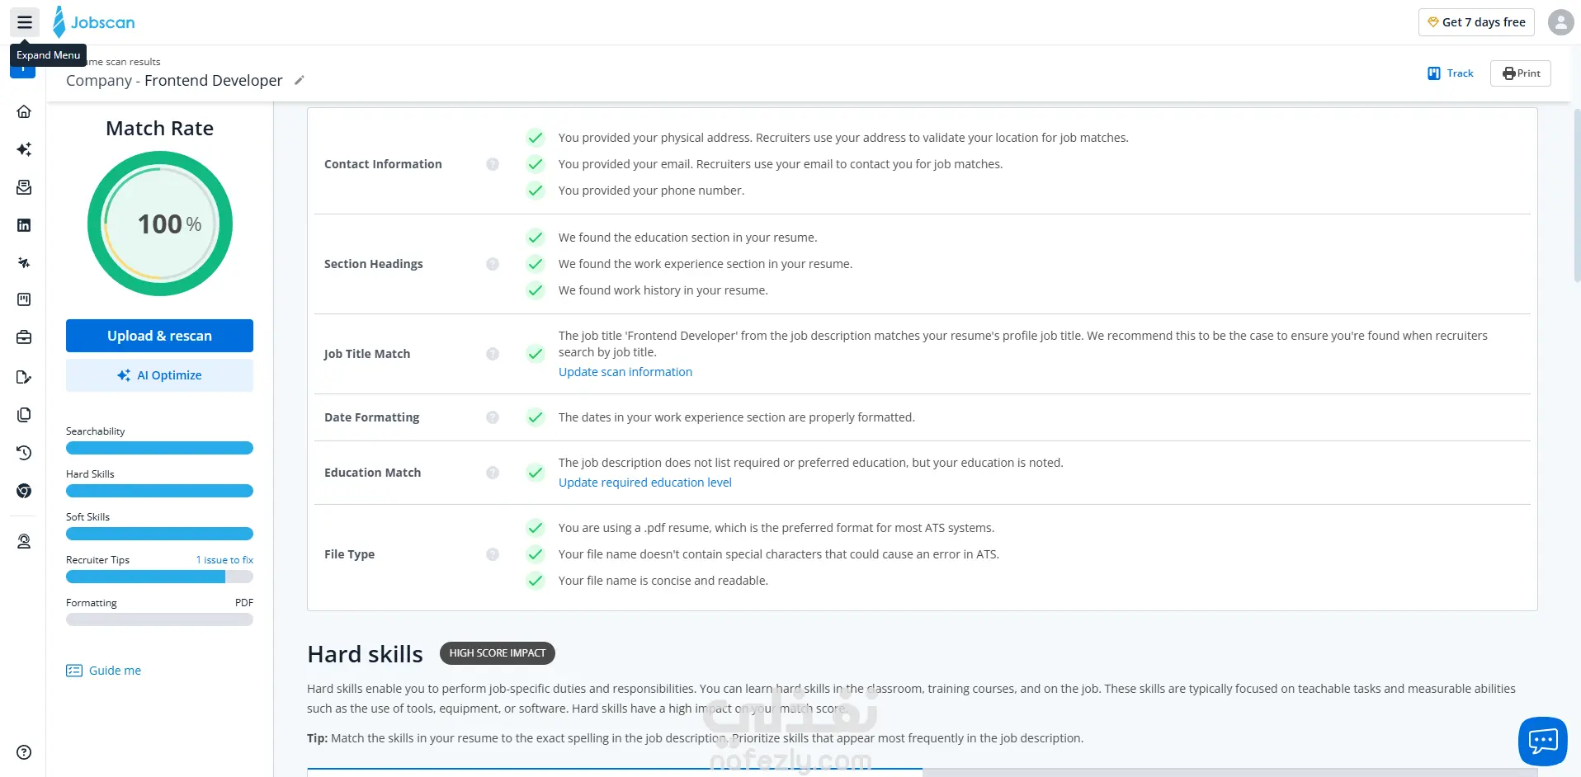Open the user profile avatar
1581x777 pixels.
pos(1560,22)
